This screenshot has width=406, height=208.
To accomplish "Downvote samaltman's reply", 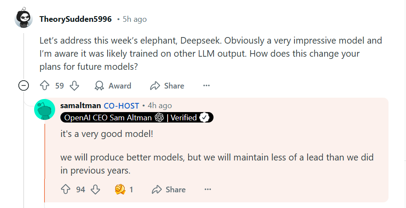I will [x=95, y=190].
